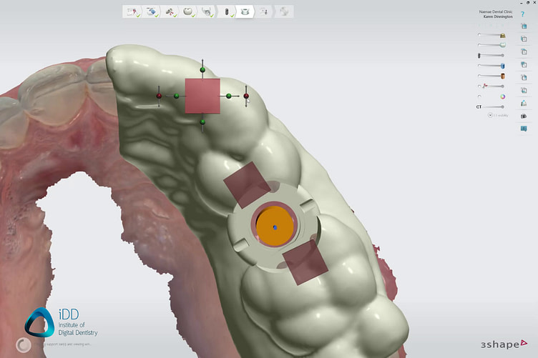Select the red support square at the top
Screen dimensions: 538x358
click(202, 96)
